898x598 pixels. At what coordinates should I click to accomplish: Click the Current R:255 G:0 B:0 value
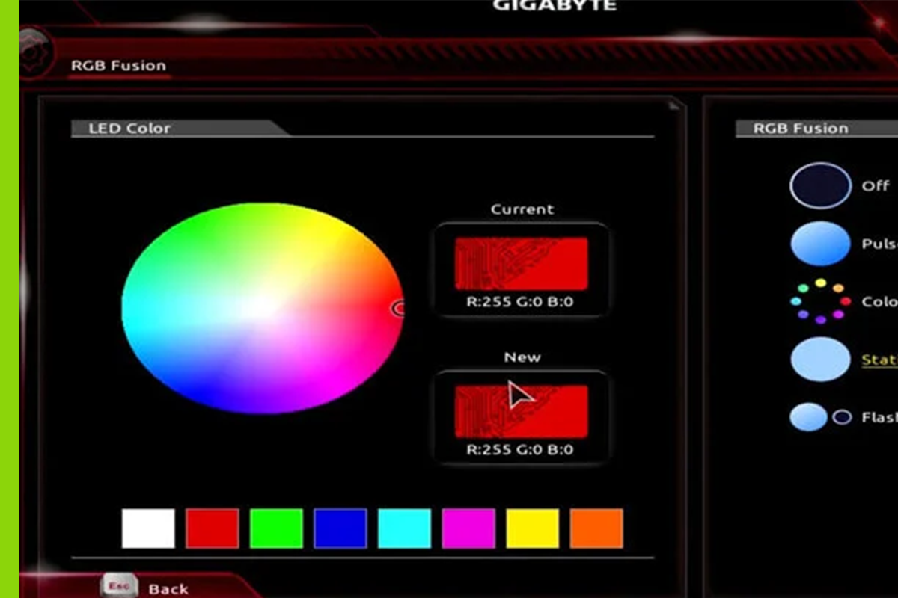[x=520, y=303]
